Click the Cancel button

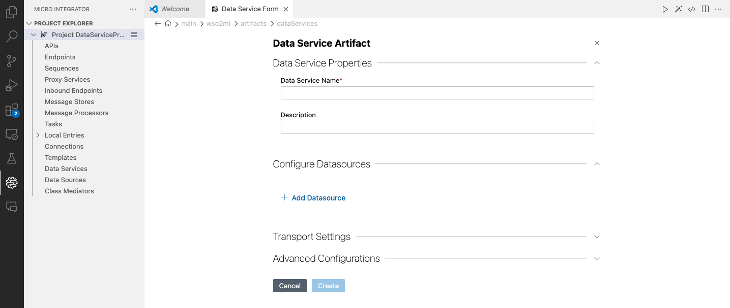point(289,286)
